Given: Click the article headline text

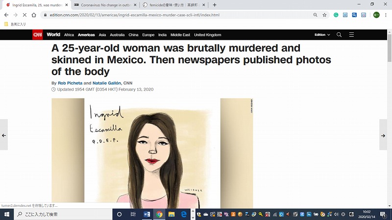Looking at the screenshot, I should [x=191, y=60].
